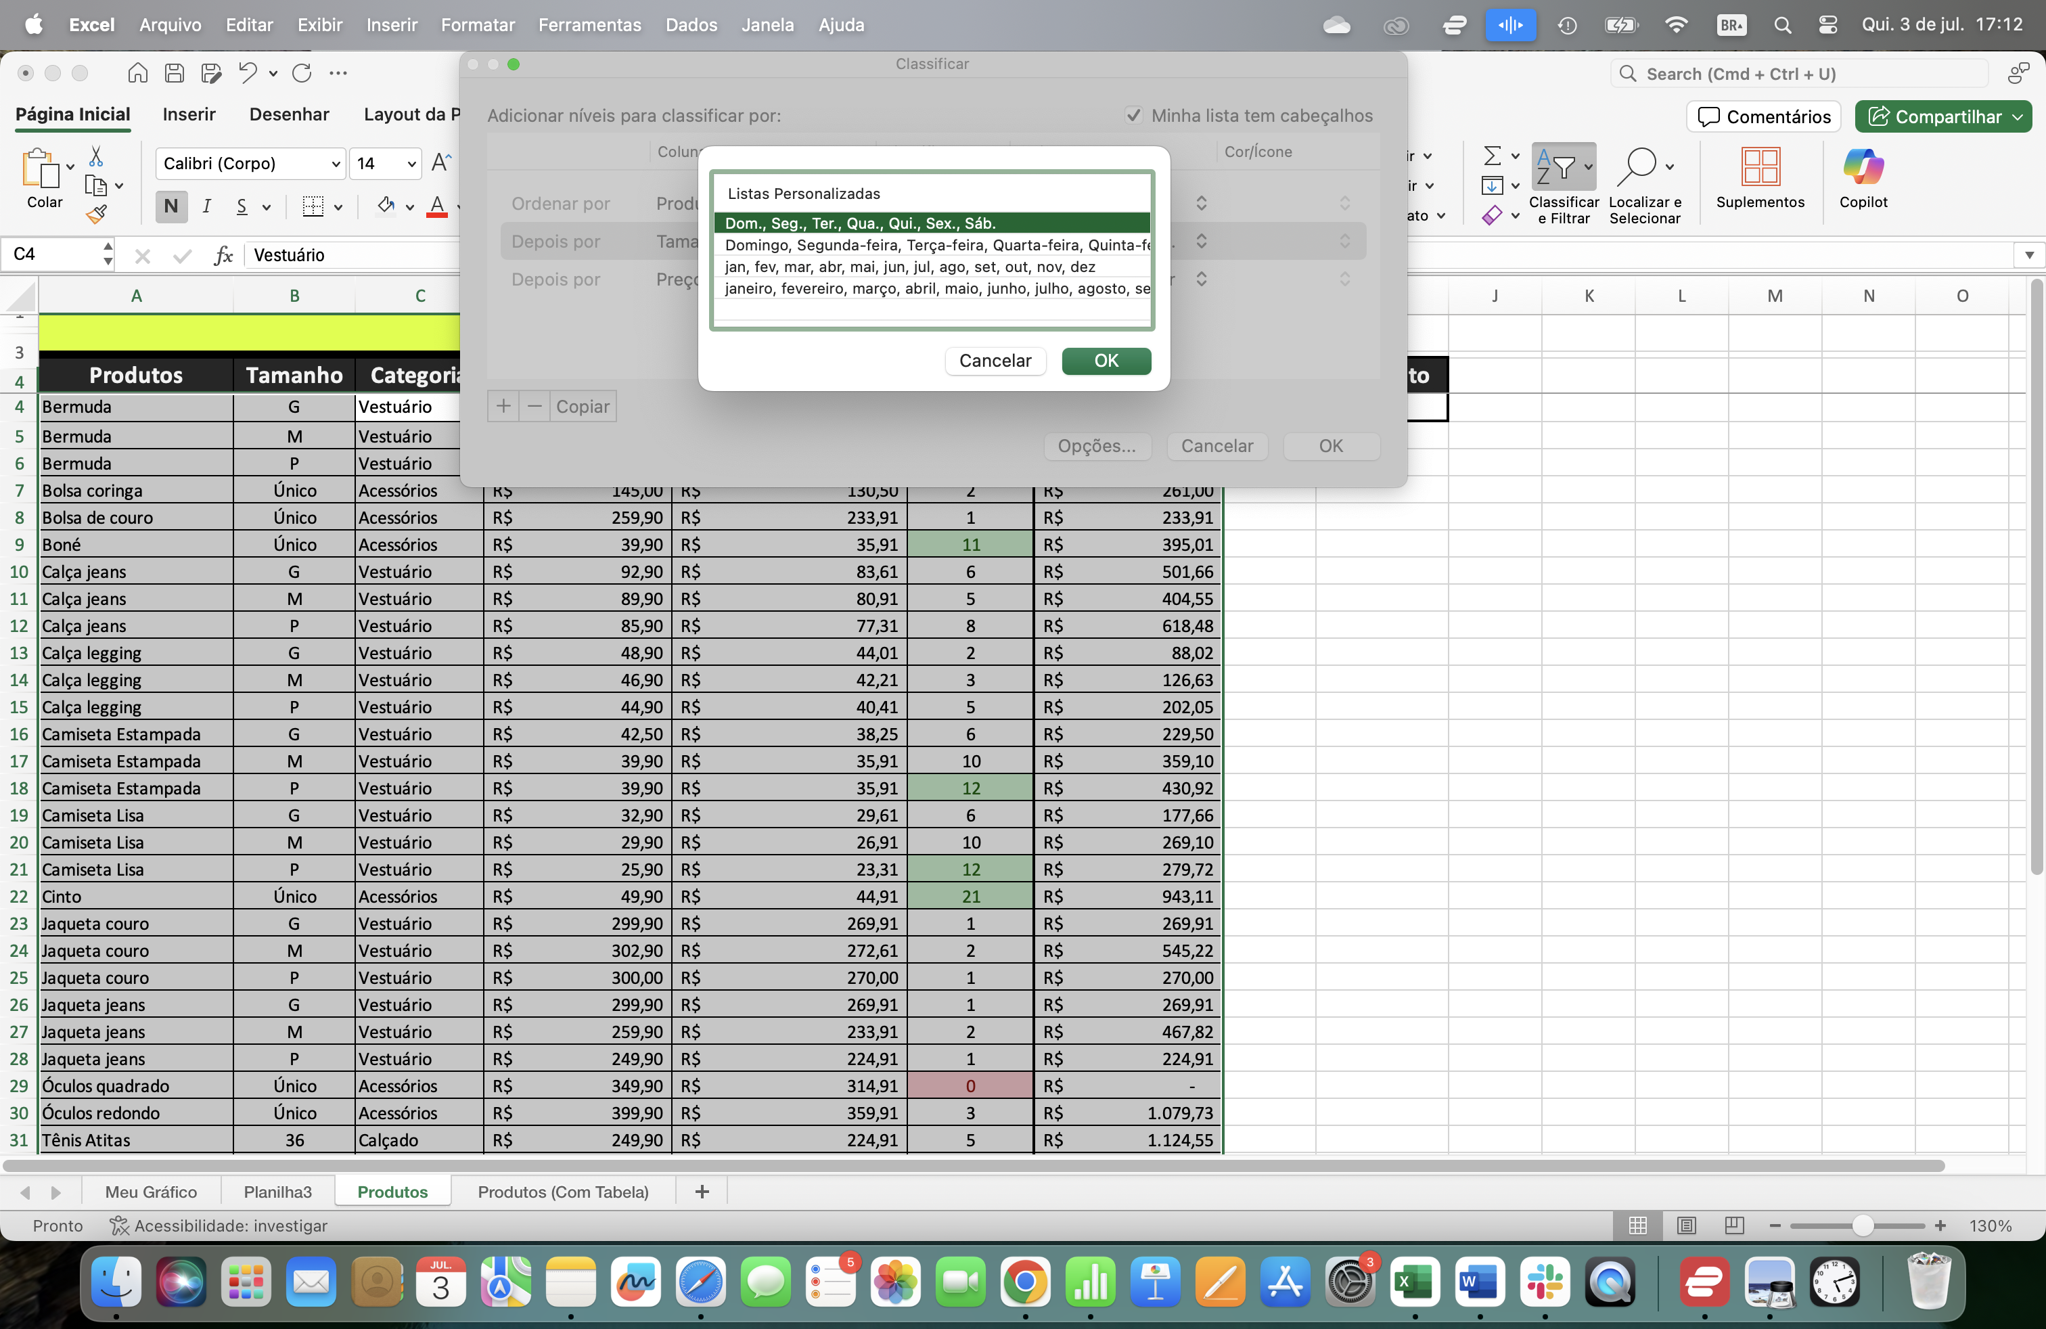This screenshot has width=2046, height=1329.
Task: Click the Fill down icon
Action: pyautogui.click(x=1493, y=185)
